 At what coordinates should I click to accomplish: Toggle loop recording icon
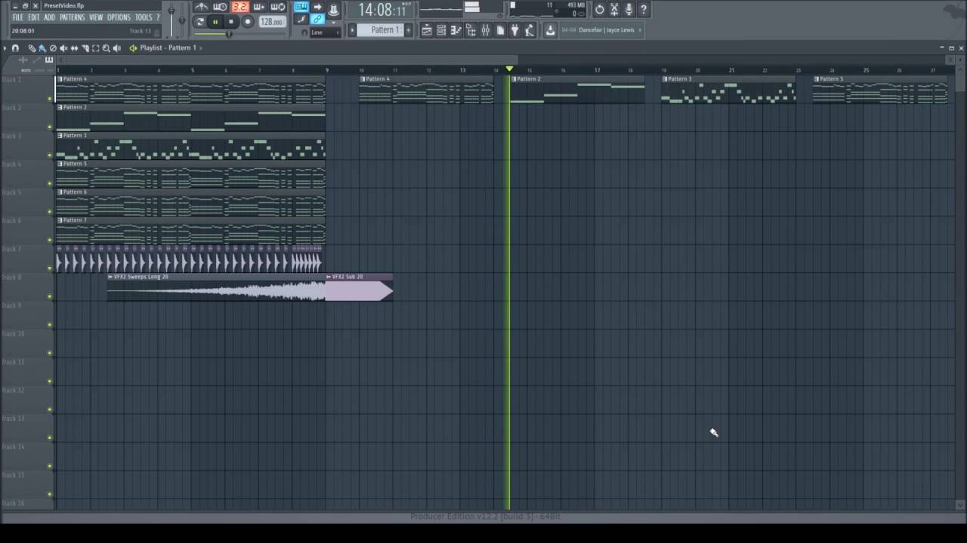(277, 7)
